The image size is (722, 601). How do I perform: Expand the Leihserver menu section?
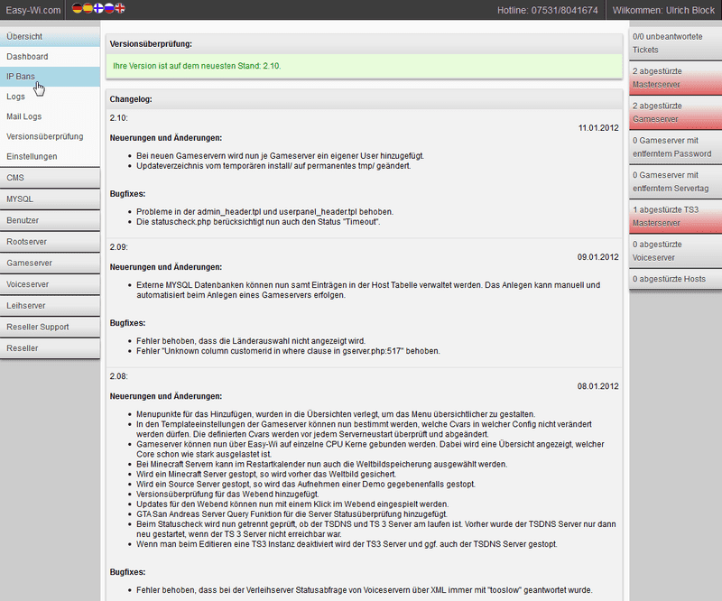(x=50, y=305)
